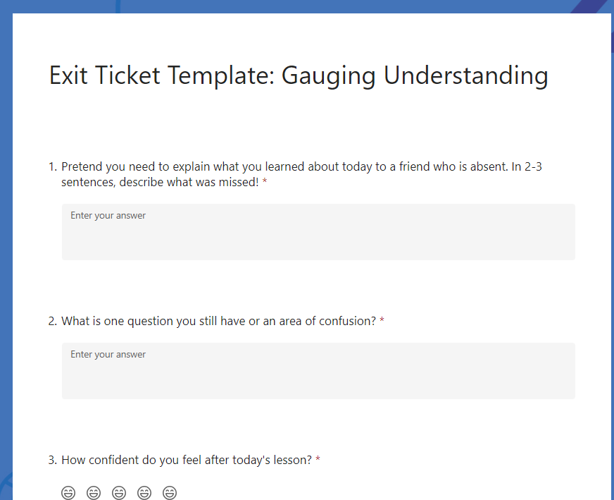Click the answer box under question 2
The image size is (614, 500).
coord(318,370)
